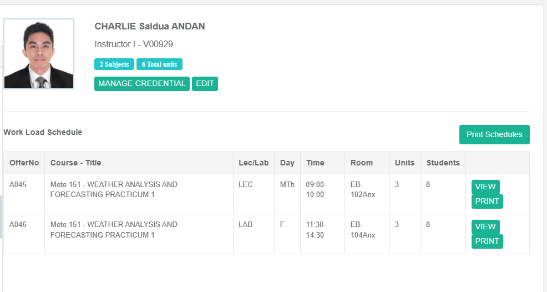Print the A045 lecture schedule
The width and height of the screenshot is (547, 292).
click(x=487, y=201)
